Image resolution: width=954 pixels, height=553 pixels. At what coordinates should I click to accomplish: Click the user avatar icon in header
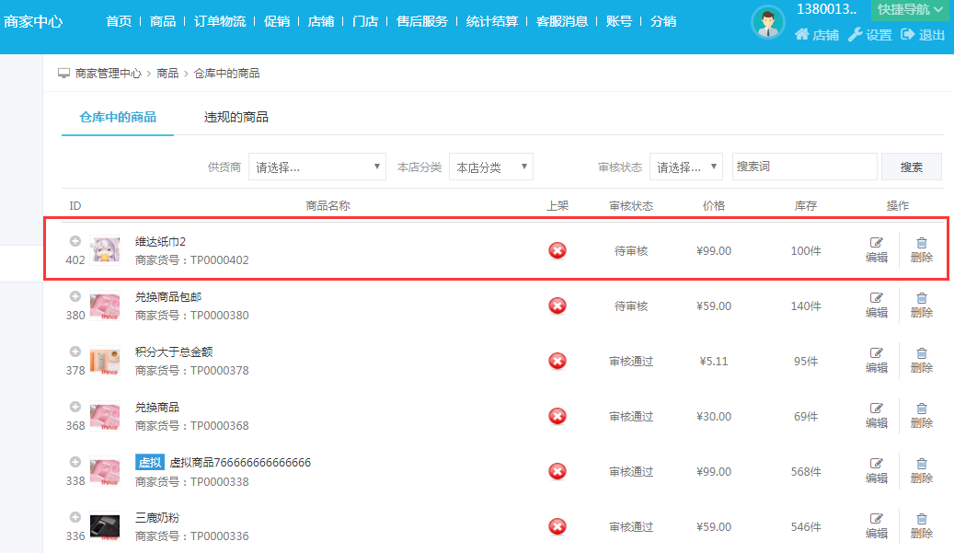[x=768, y=22]
